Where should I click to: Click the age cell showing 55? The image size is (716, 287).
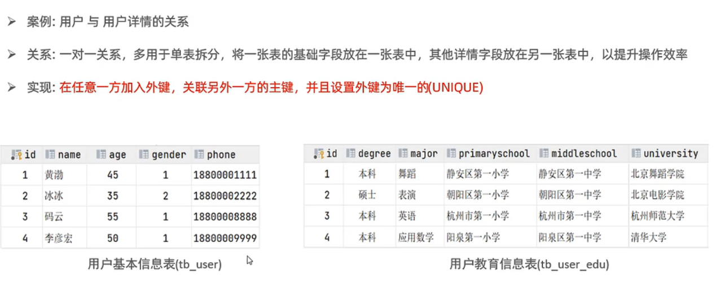pyautogui.click(x=112, y=217)
